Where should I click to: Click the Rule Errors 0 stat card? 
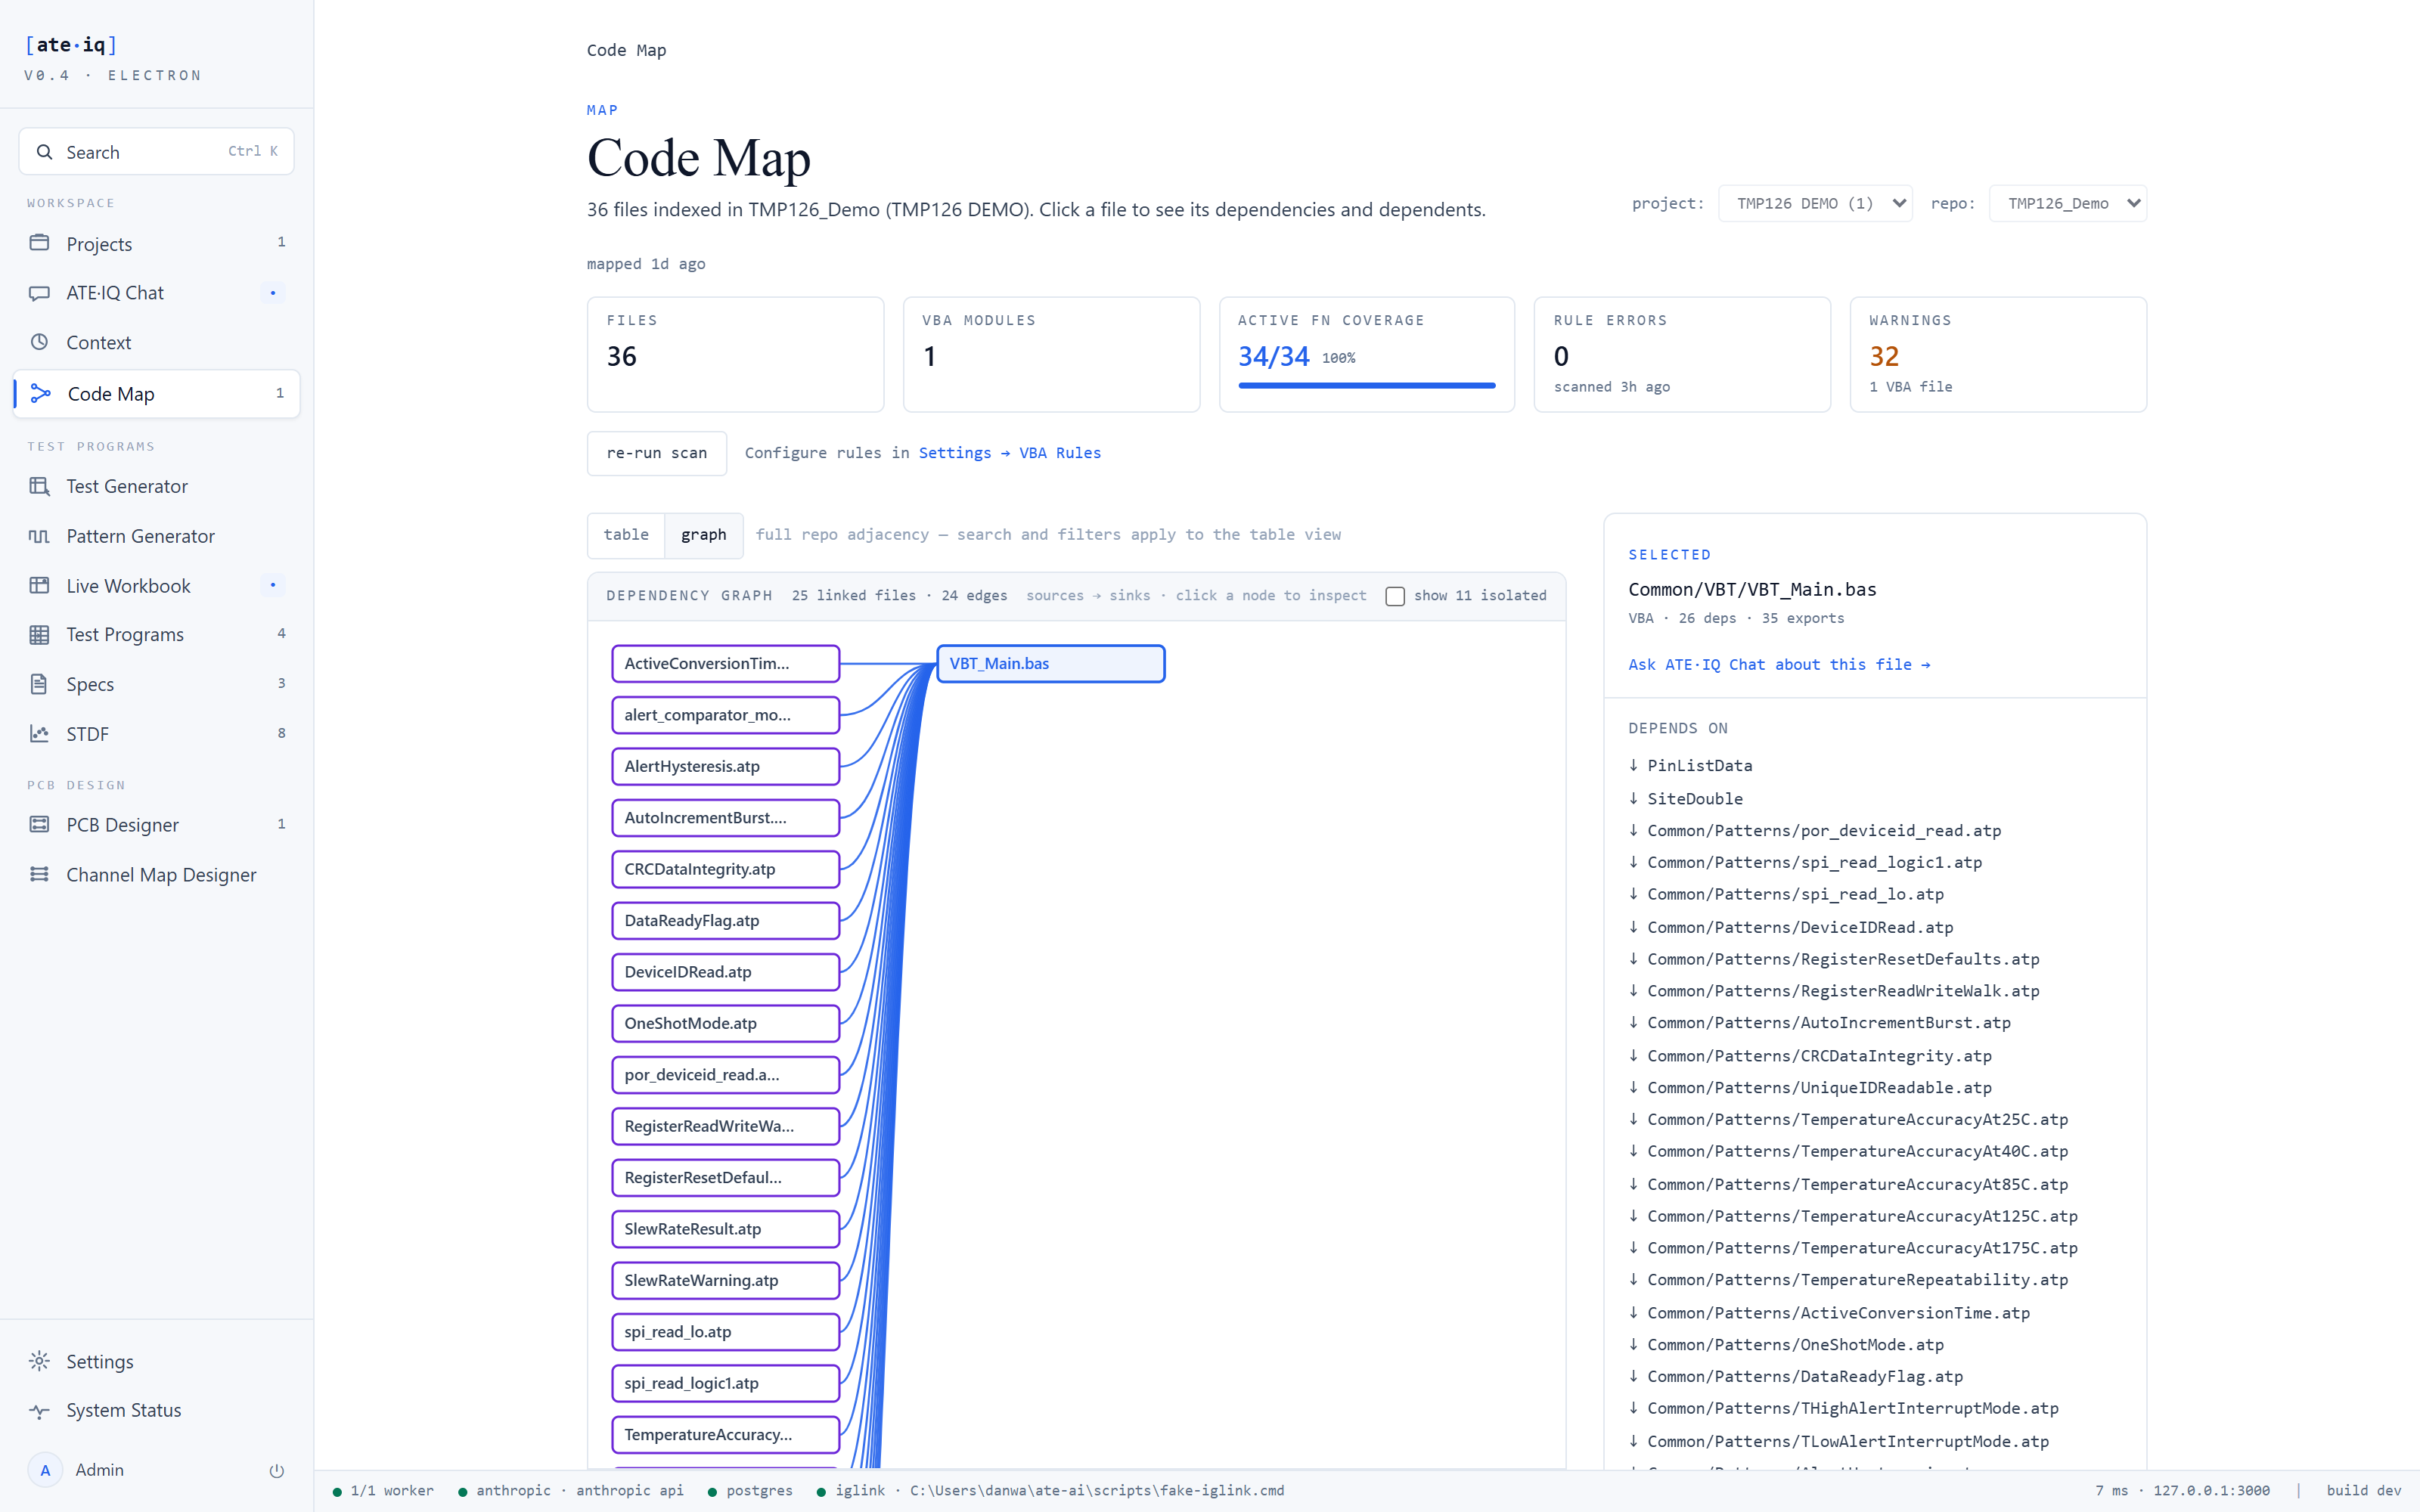point(1682,354)
